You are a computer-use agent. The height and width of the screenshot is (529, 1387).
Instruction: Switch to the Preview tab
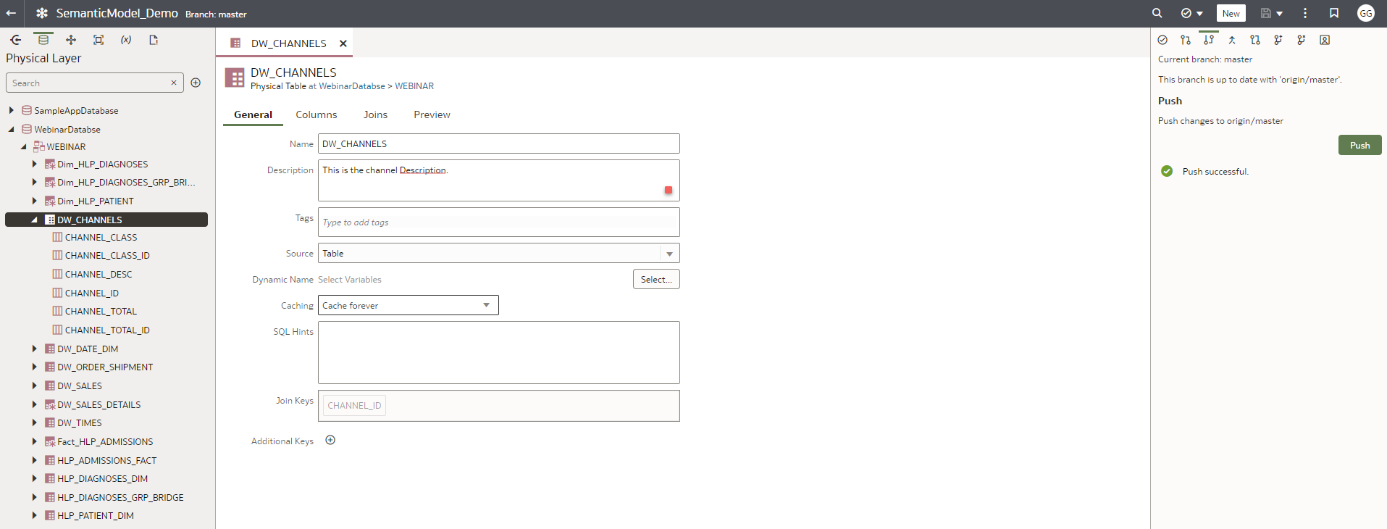click(x=432, y=114)
